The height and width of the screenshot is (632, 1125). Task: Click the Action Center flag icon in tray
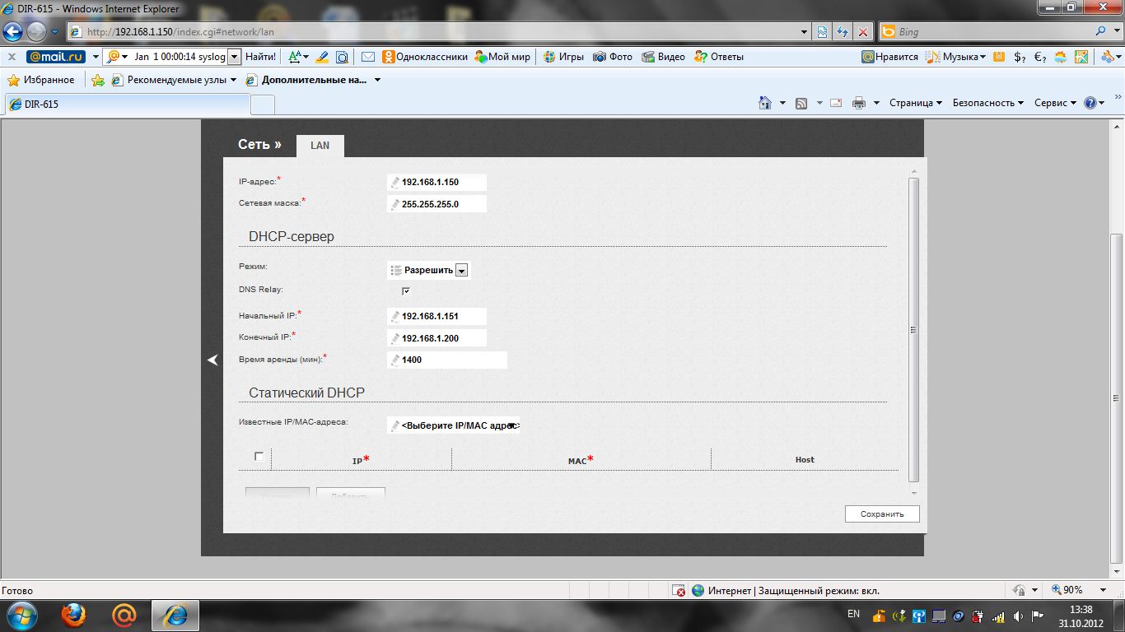1038,616
